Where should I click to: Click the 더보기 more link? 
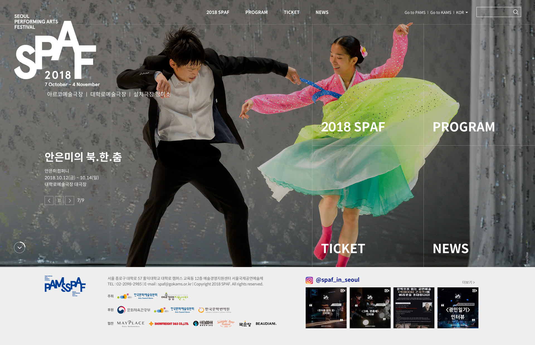tap(468, 282)
